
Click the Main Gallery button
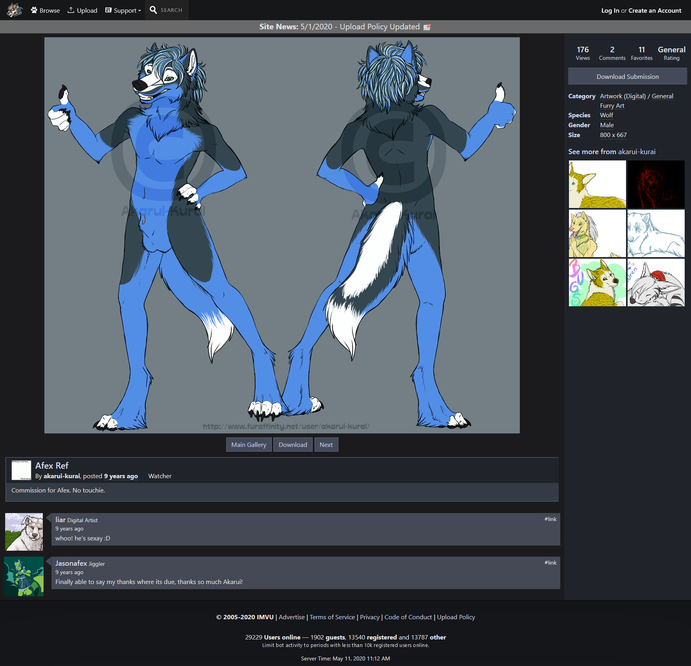(249, 445)
